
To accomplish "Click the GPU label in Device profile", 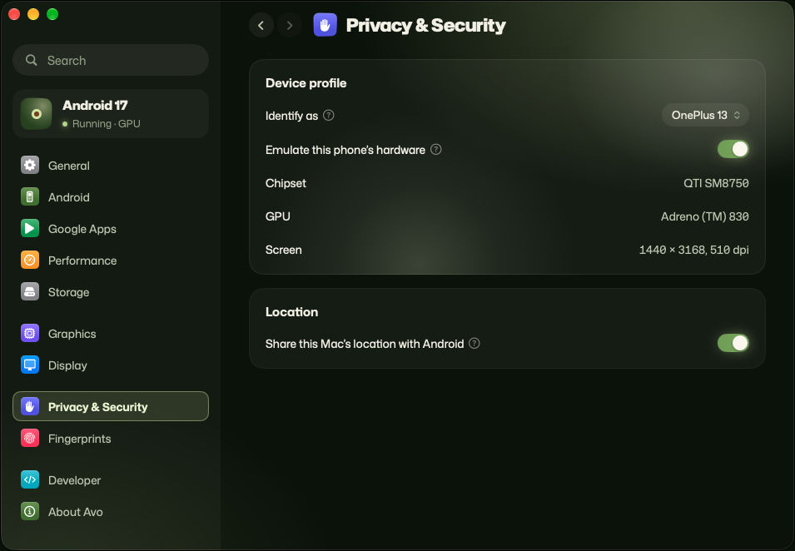I will pos(278,216).
